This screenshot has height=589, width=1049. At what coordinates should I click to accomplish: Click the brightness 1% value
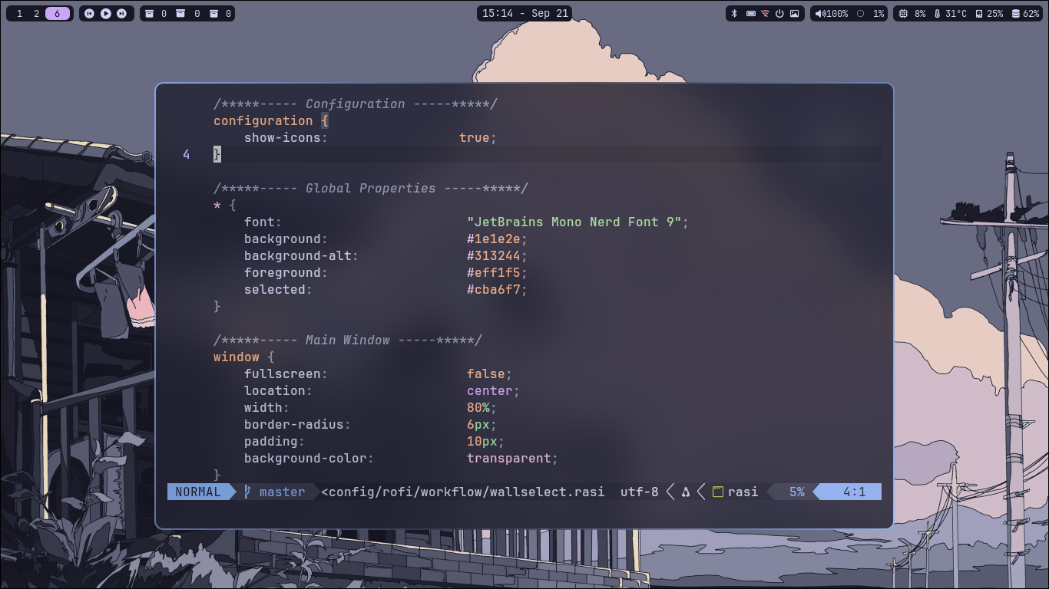click(x=879, y=14)
